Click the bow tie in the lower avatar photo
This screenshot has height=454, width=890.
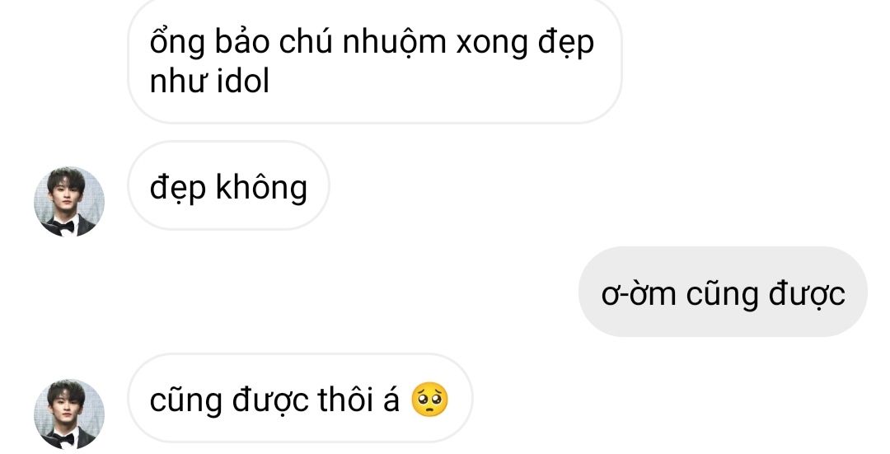(x=66, y=439)
